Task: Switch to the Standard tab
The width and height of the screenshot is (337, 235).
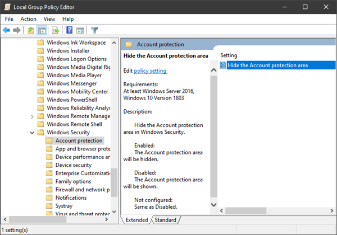Action: point(165,220)
